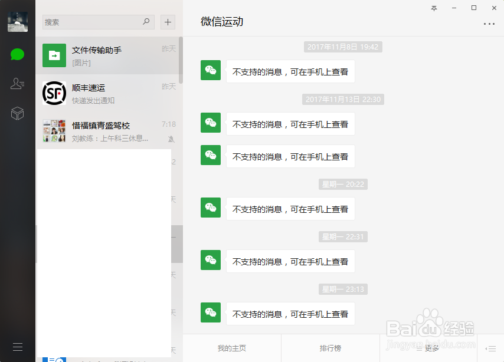Viewport: 504px width, 362px height.
Task: Open the 我的主页 menu tab
Action: pos(232,348)
